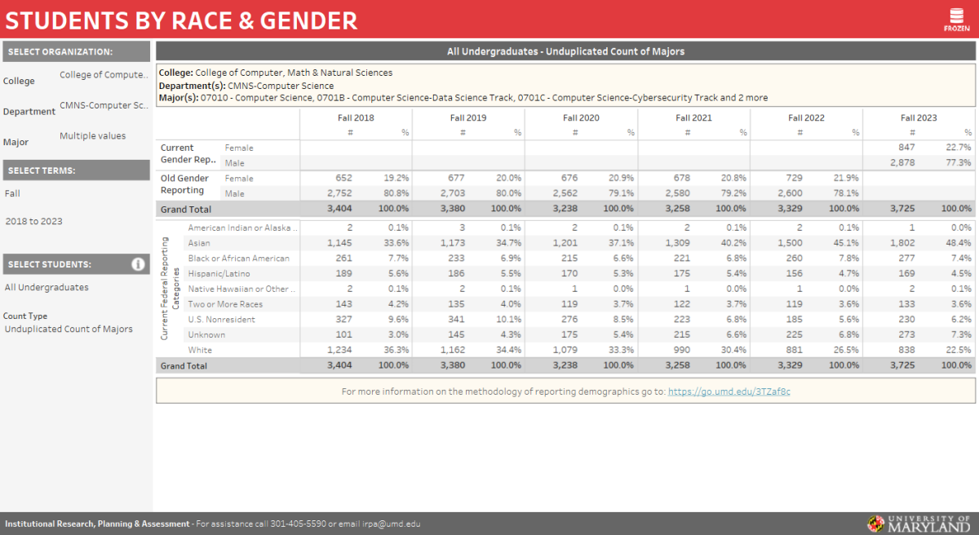Click Fall 2022 Female count 729

794,178
